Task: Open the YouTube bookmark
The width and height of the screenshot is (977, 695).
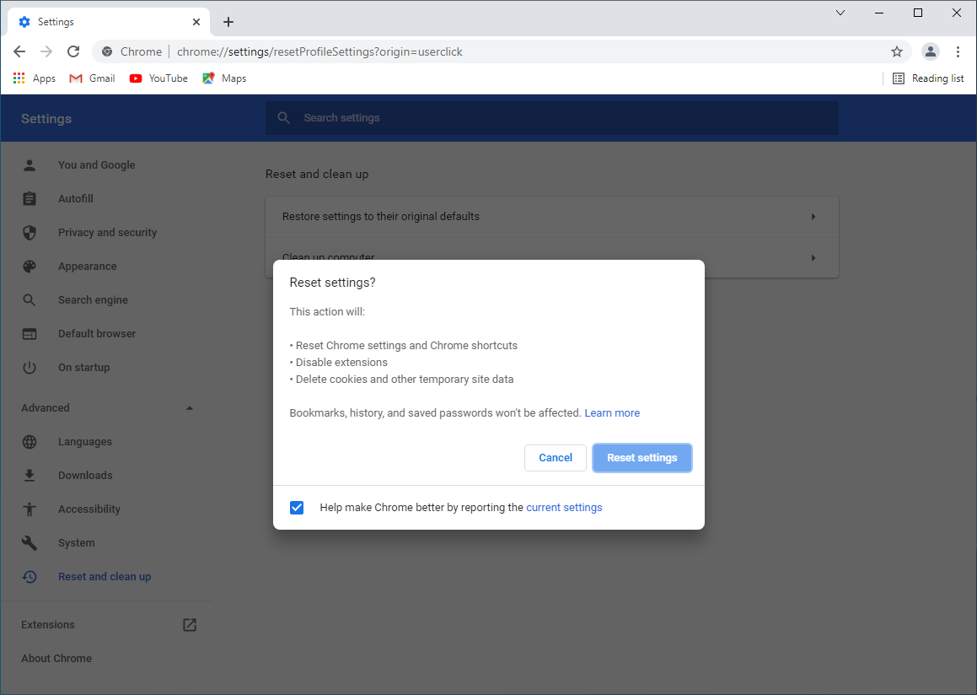Action: (158, 78)
